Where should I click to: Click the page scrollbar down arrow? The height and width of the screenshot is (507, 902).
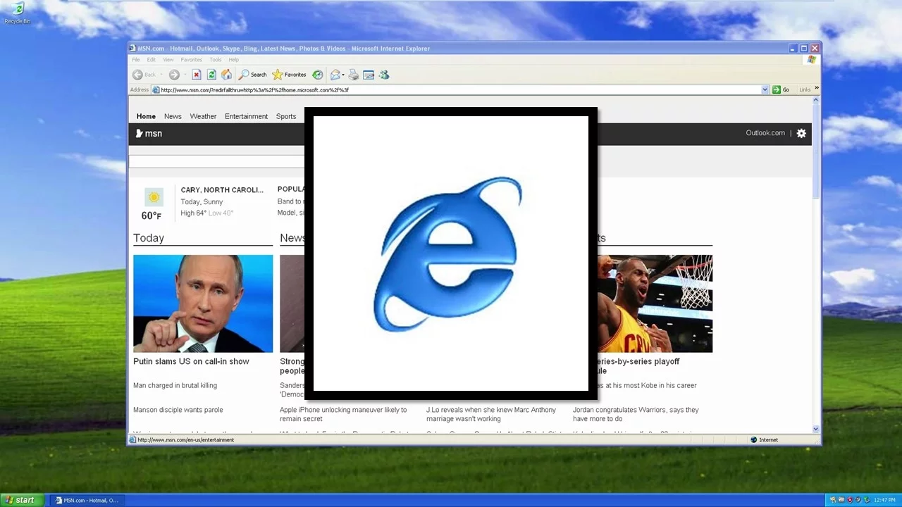tap(816, 429)
